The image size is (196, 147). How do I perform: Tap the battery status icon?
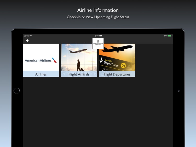pyautogui.click(x=169, y=36)
